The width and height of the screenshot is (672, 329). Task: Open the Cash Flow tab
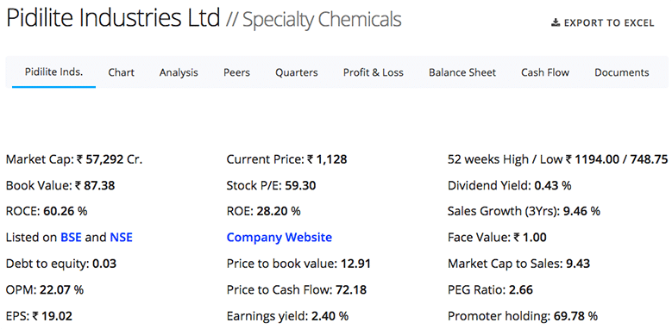coord(545,72)
